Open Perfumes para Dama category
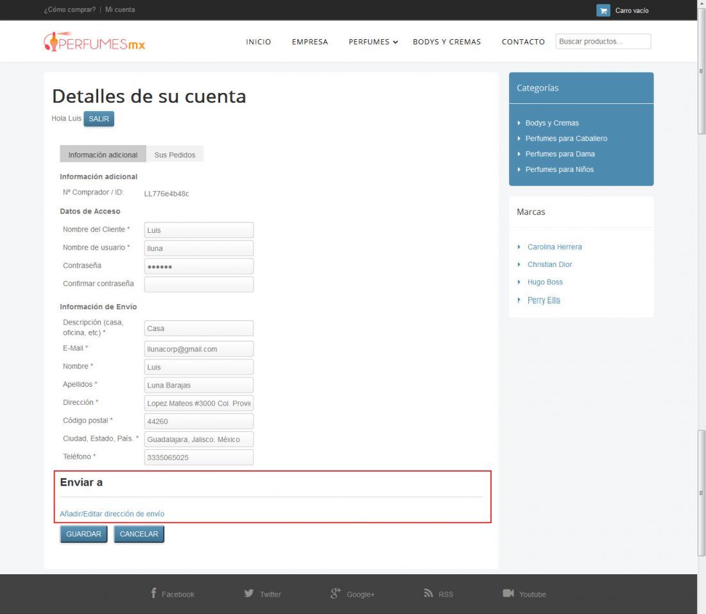The image size is (706, 614). click(560, 153)
